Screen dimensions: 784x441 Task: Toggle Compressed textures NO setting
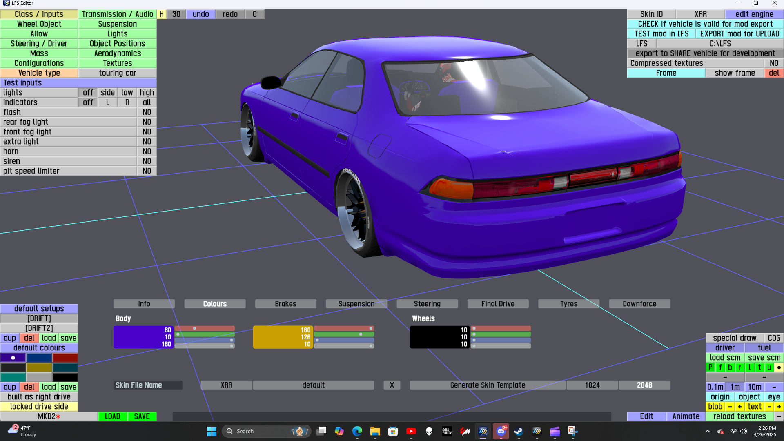[774, 63]
